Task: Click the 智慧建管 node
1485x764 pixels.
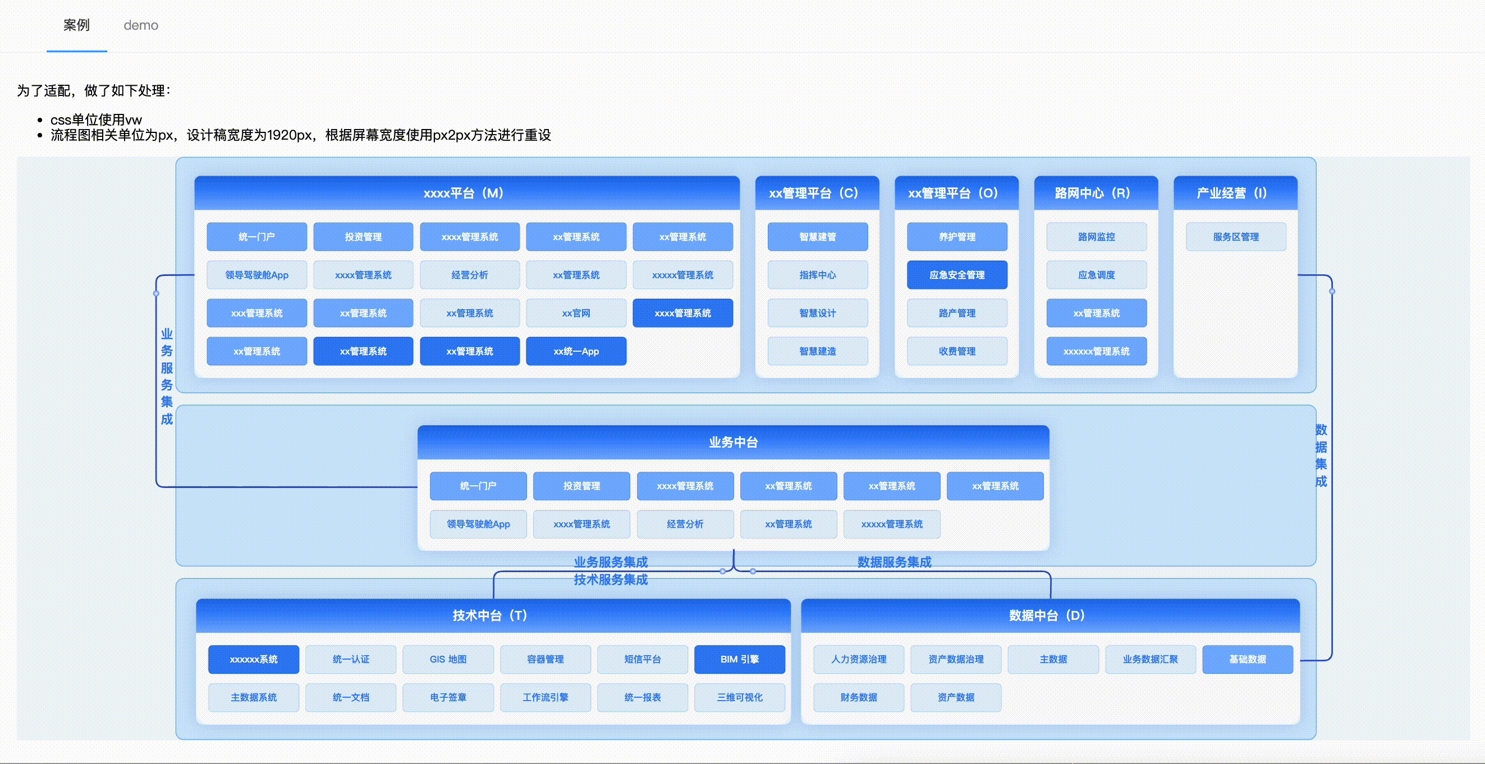Action: click(x=817, y=237)
